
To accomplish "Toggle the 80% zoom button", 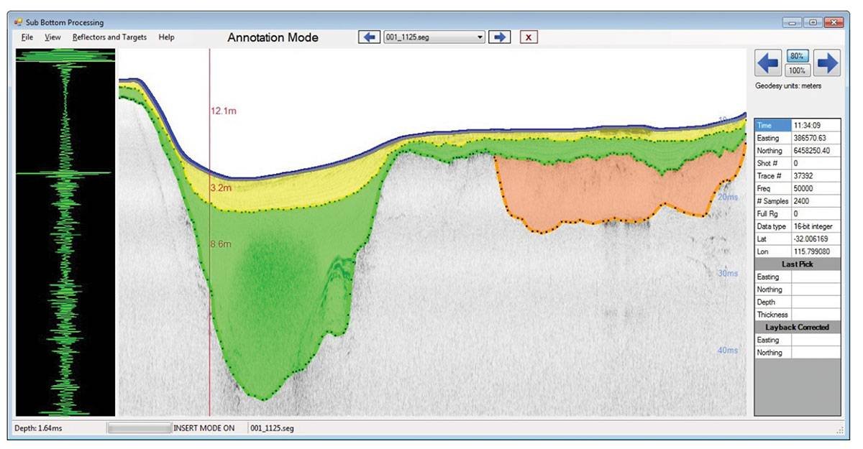I will pos(796,56).
